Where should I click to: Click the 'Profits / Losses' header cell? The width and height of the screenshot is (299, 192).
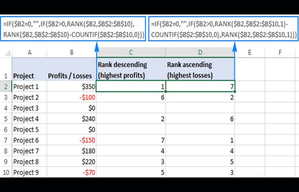71,69
